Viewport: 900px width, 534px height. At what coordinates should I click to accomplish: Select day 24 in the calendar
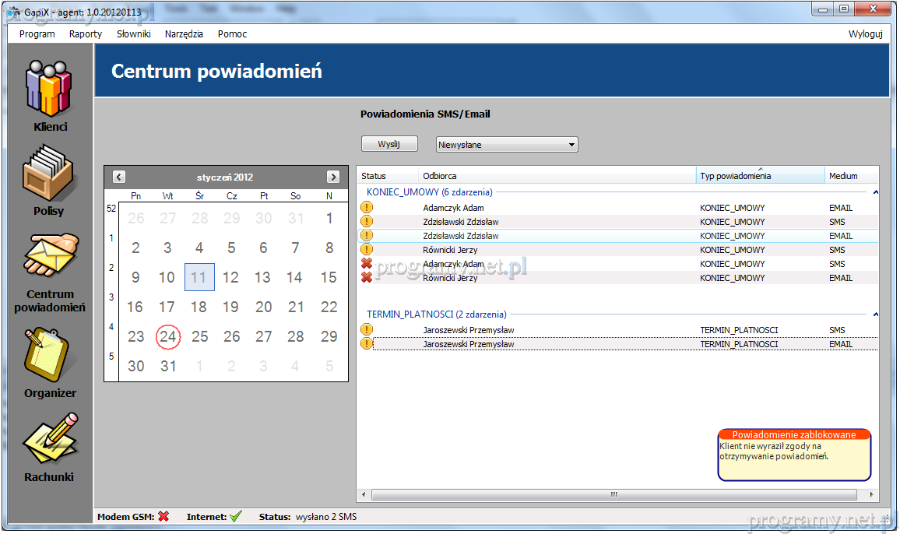[167, 337]
